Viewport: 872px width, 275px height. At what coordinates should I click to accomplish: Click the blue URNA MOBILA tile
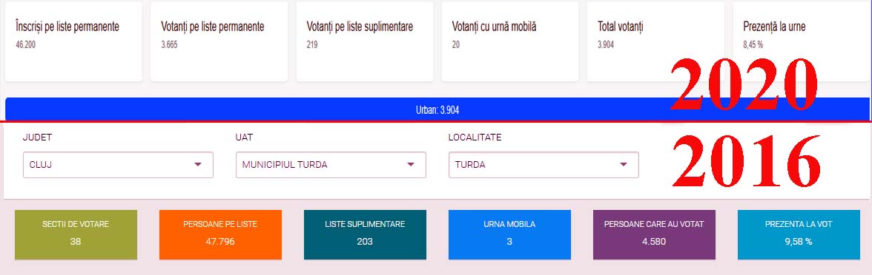509,234
